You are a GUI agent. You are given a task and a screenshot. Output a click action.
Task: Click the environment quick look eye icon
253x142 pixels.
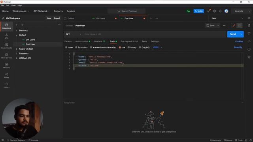coord(249,18)
